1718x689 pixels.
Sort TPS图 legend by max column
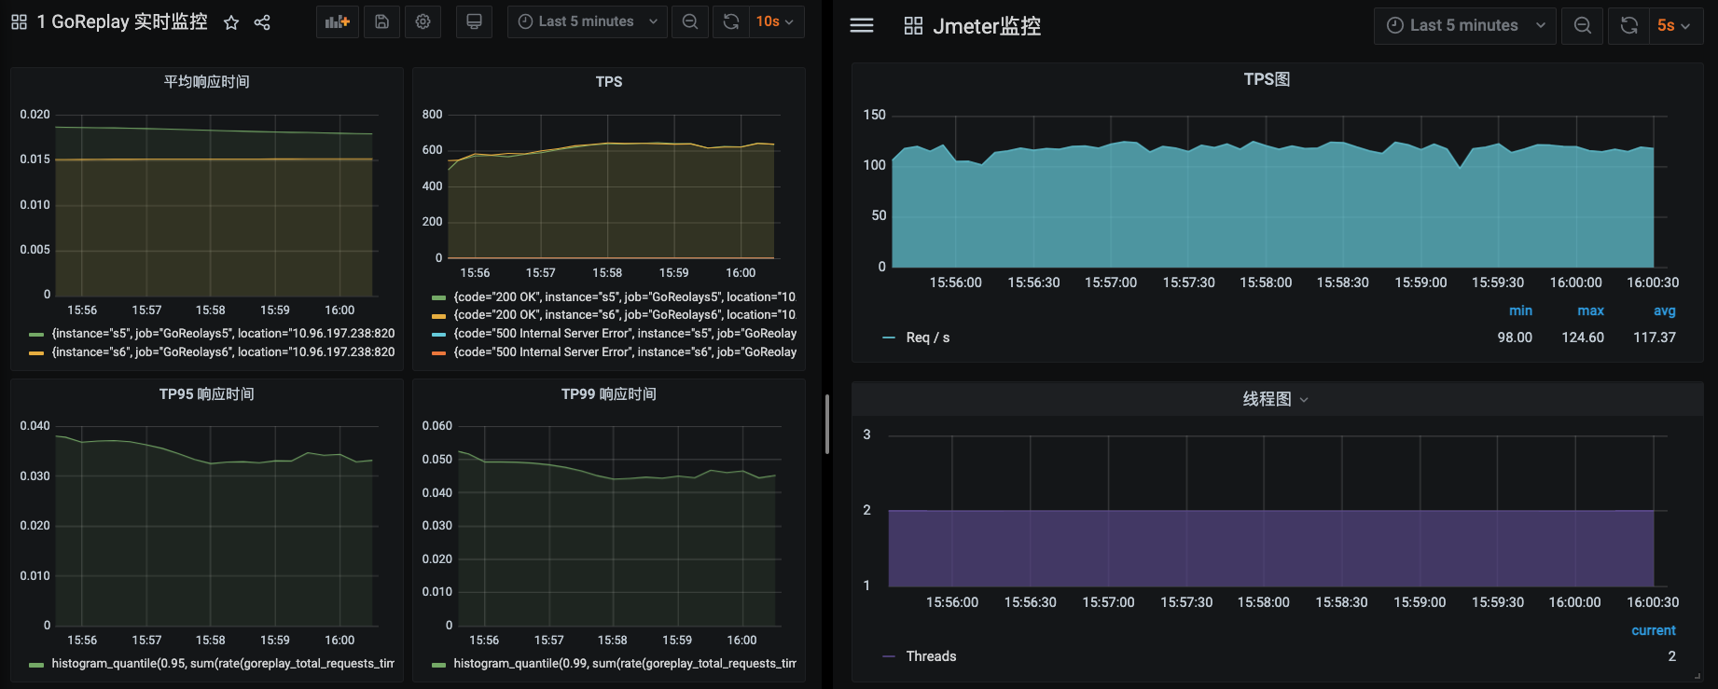[x=1590, y=310]
